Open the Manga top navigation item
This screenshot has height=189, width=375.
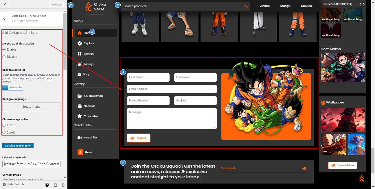(285, 6)
